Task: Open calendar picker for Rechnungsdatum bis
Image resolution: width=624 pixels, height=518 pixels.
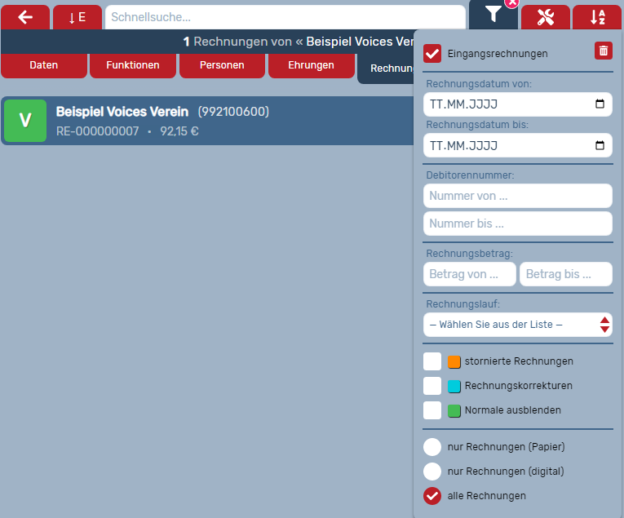Action: pyautogui.click(x=600, y=146)
